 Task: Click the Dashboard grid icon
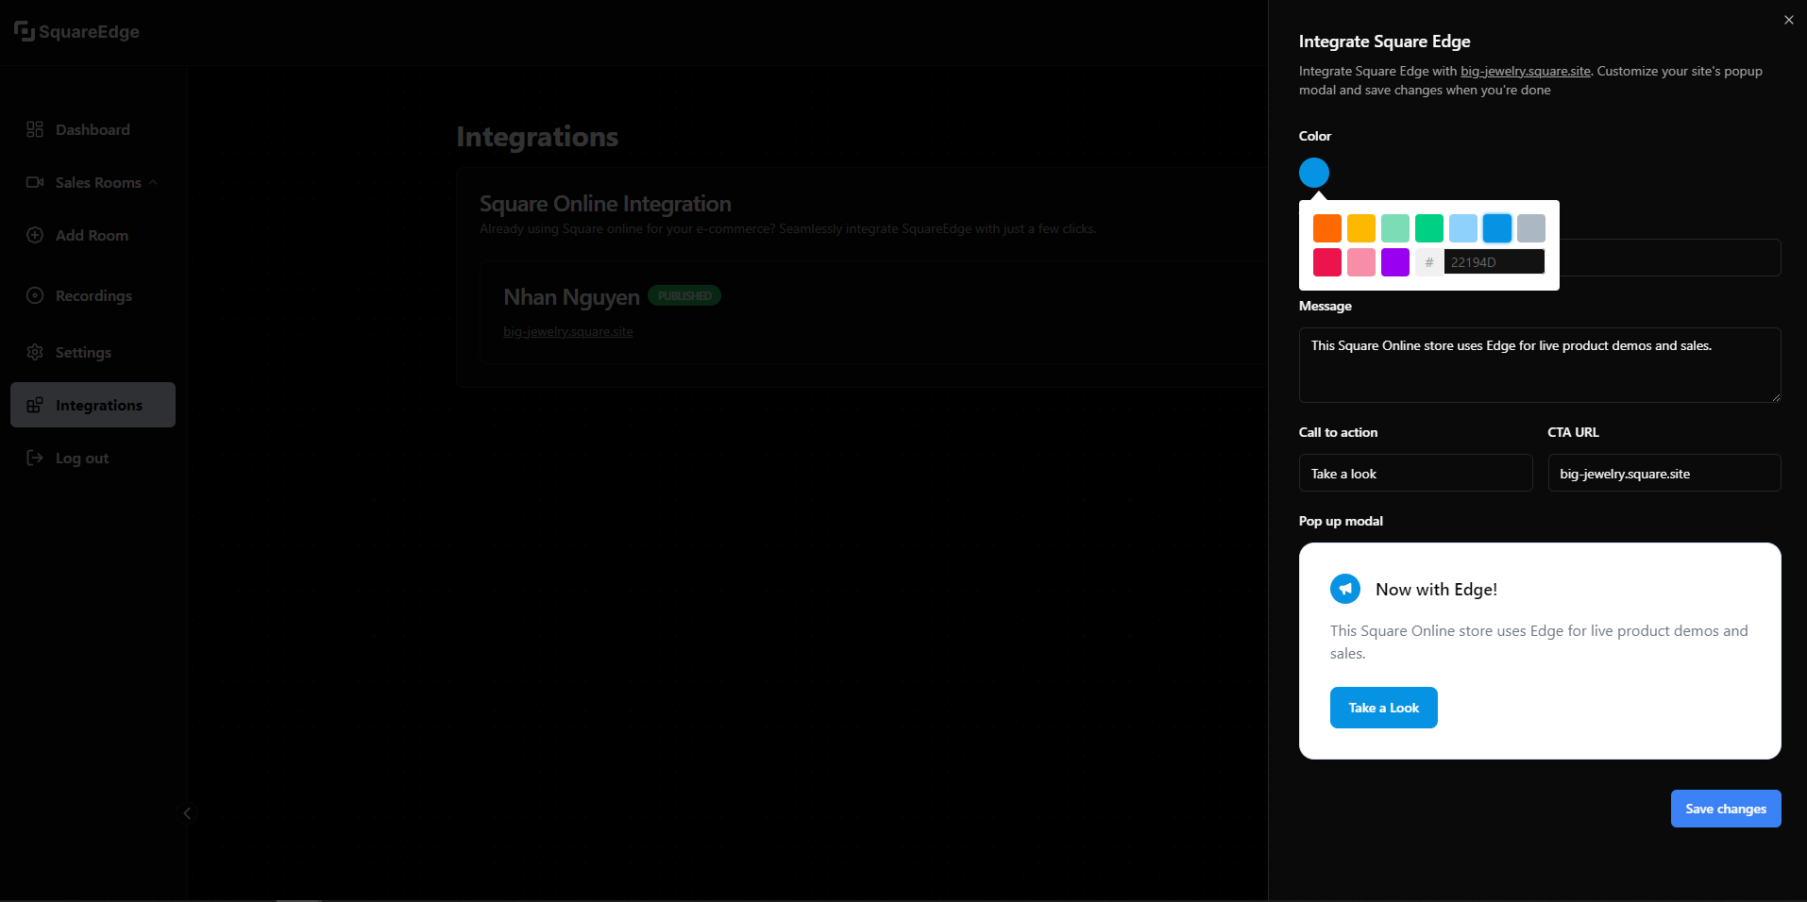(x=35, y=129)
